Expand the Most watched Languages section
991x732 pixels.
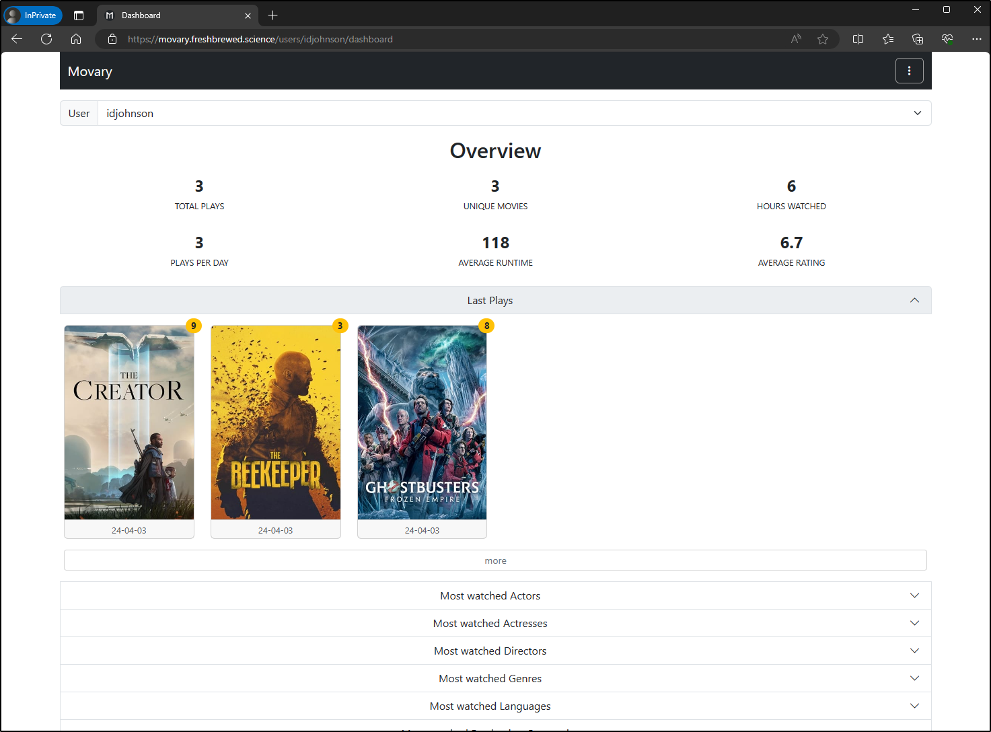(495, 706)
